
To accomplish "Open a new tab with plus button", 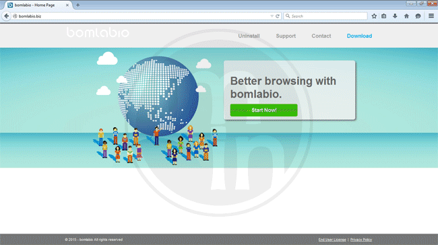I will point(77,5).
